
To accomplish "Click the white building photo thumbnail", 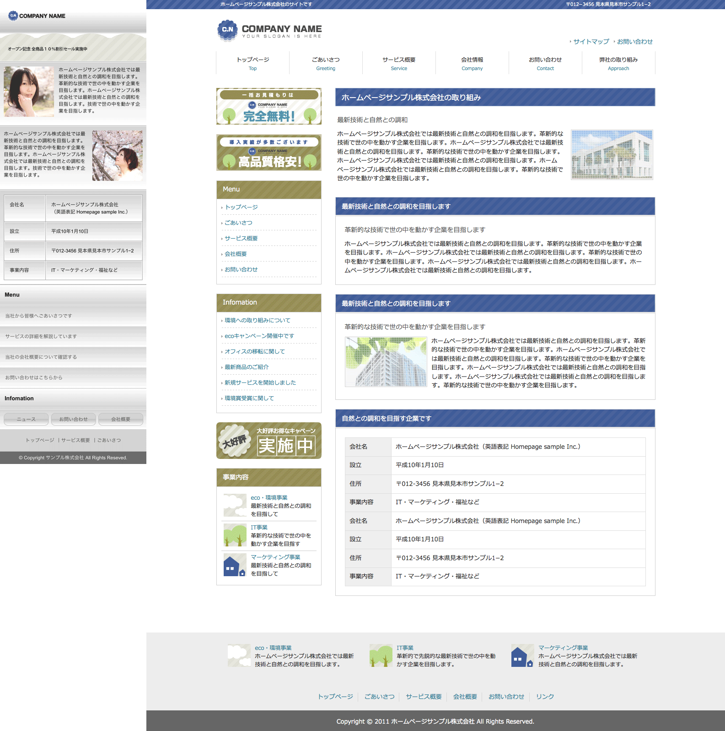I will (x=612, y=155).
